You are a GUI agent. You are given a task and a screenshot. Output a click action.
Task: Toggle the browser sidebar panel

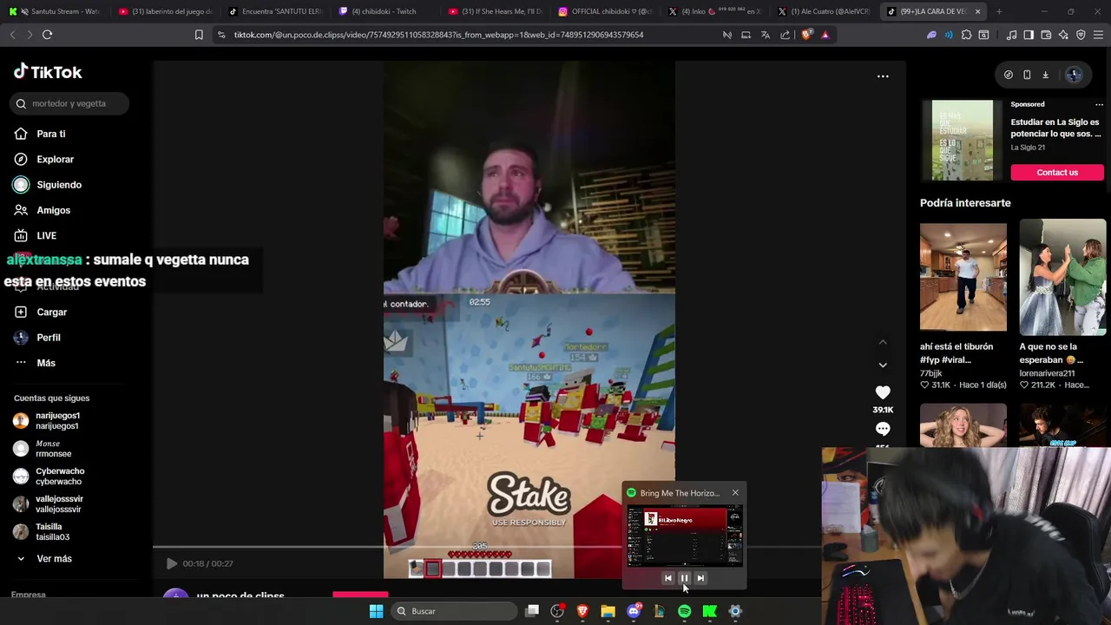pos(1029,35)
